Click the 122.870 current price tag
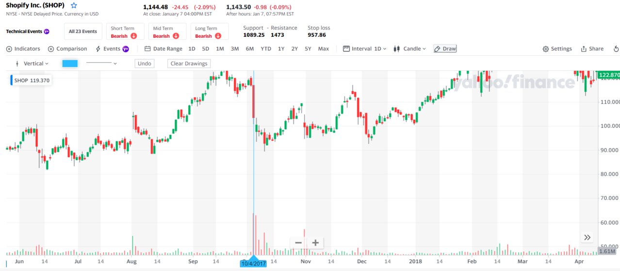Image resolution: width=620 pixels, height=271 pixels. pos(609,75)
